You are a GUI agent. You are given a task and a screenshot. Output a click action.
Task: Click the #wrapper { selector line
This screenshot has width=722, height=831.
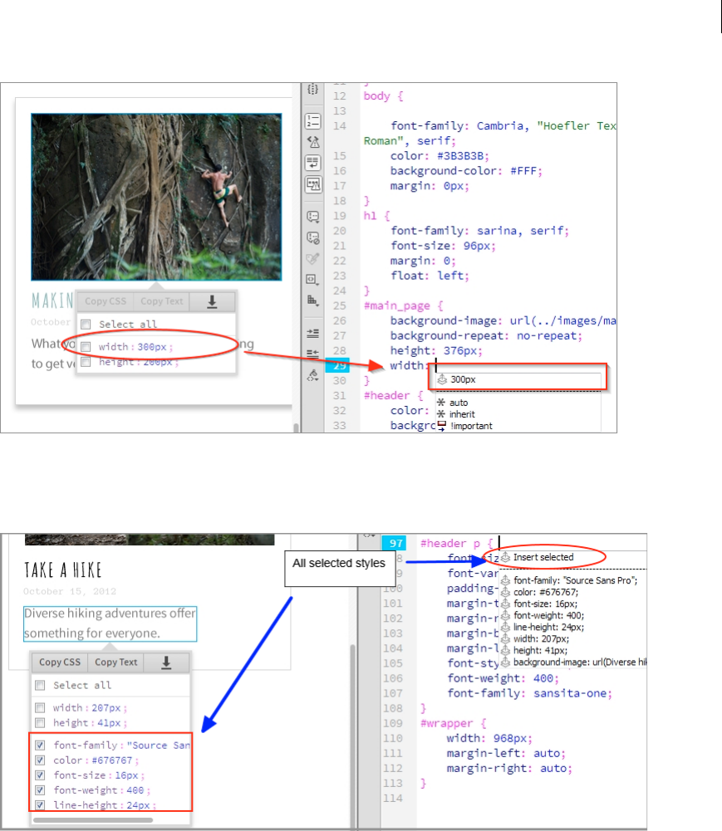coord(454,723)
